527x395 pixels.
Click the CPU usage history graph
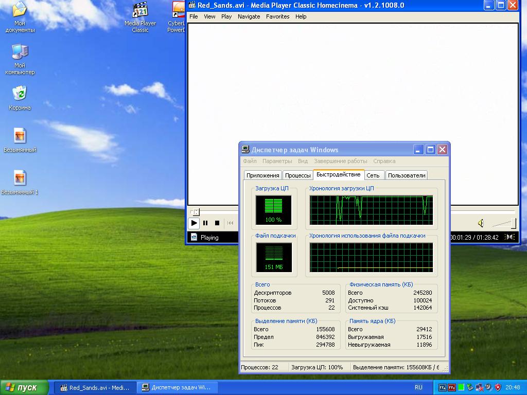[x=372, y=210]
